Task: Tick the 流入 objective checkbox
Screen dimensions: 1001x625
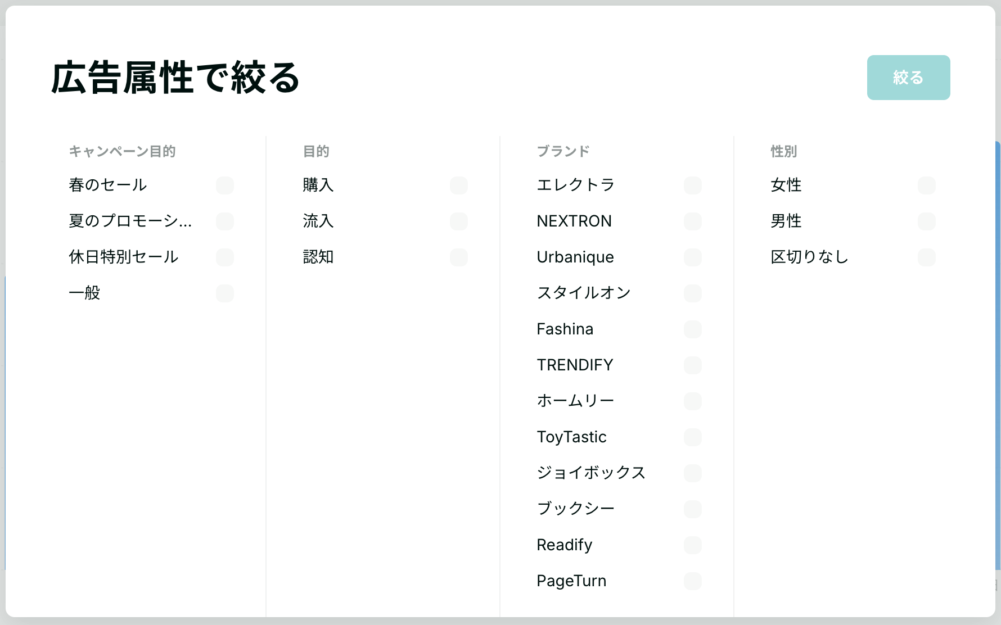Action: coord(459,221)
